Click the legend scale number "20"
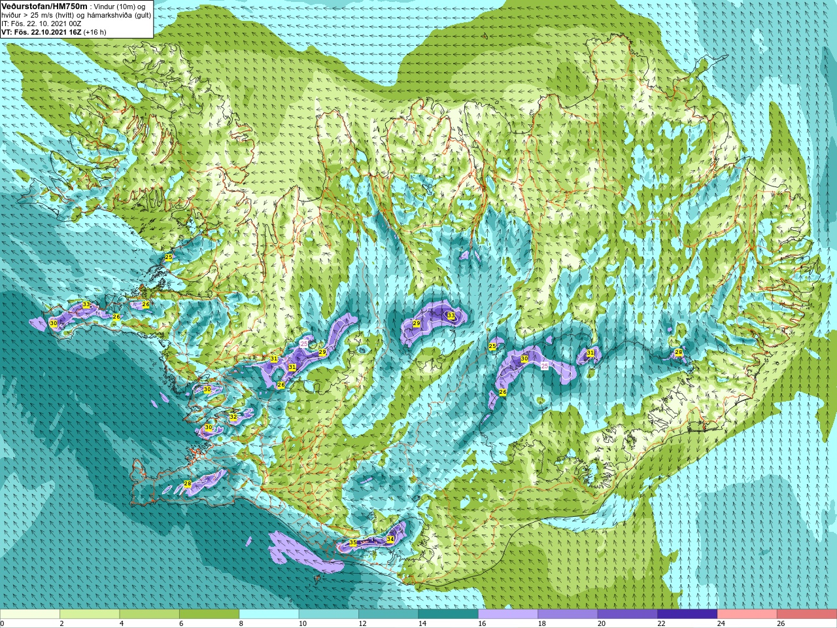837x628 pixels. click(x=602, y=624)
